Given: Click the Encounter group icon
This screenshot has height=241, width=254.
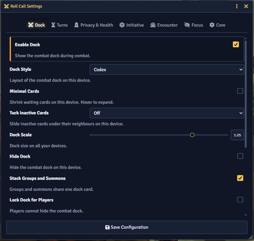Looking at the screenshot, I should 153,25.
